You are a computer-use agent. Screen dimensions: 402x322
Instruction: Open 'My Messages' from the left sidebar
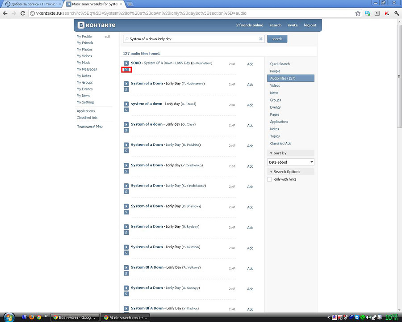(x=87, y=69)
